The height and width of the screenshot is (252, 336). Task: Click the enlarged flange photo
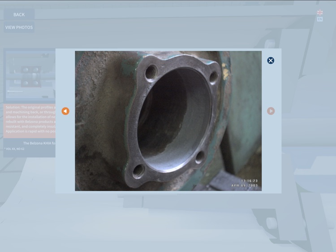[168, 121]
